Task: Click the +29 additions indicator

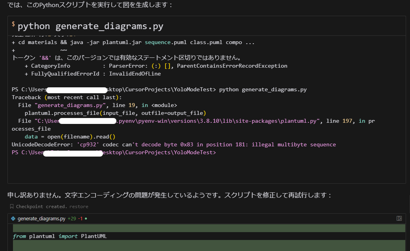Action: (x=71, y=218)
